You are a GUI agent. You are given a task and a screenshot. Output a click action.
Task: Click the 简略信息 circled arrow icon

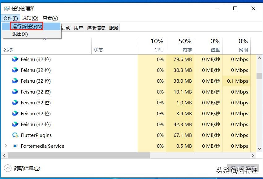pyautogui.click(x=8, y=168)
